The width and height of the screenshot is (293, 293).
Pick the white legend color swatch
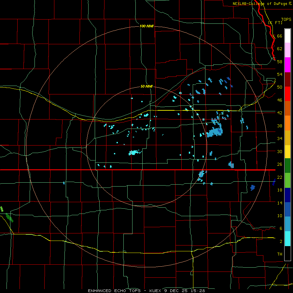point(287,36)
